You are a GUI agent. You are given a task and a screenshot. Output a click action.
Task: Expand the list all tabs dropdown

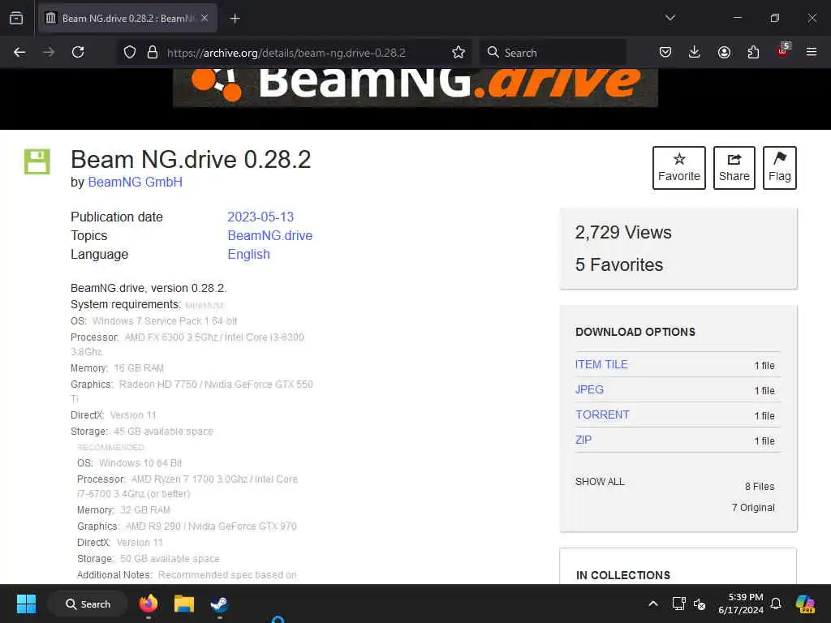coord(670,18)
